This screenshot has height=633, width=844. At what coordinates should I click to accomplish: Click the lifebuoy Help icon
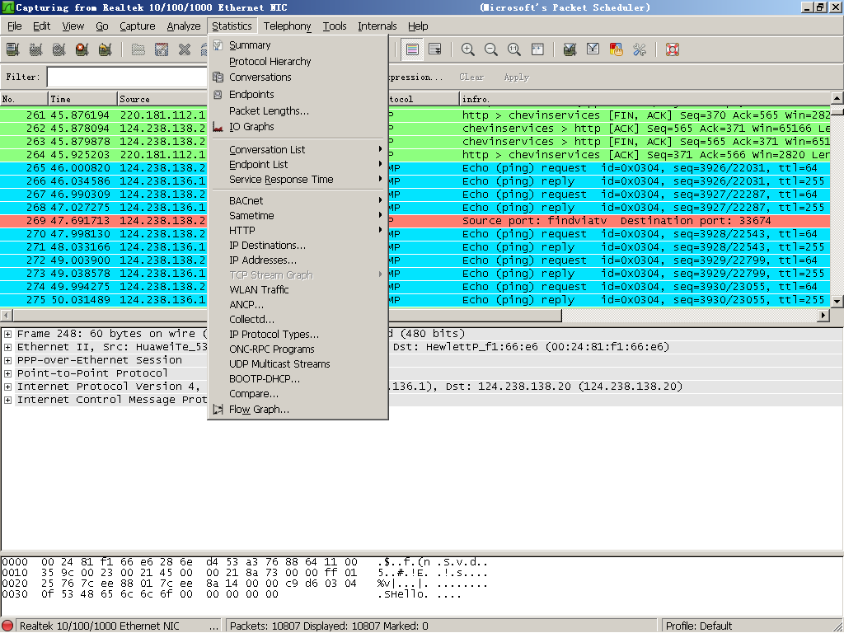(672, 49)
